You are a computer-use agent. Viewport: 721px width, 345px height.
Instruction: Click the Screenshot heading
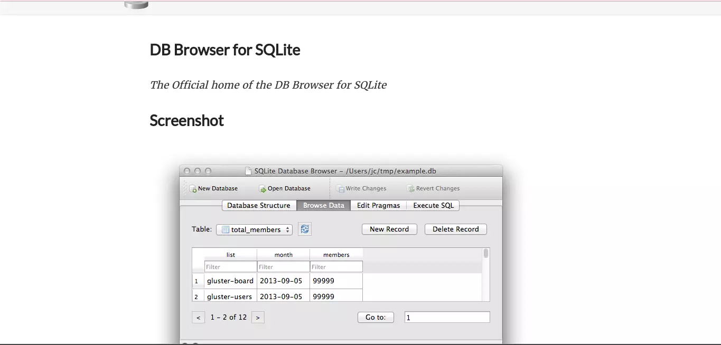click(x=186, y=121)
